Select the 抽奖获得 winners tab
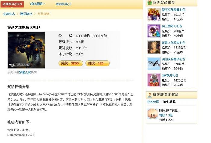This screenshot has width=211, height=143. [169, 102]
